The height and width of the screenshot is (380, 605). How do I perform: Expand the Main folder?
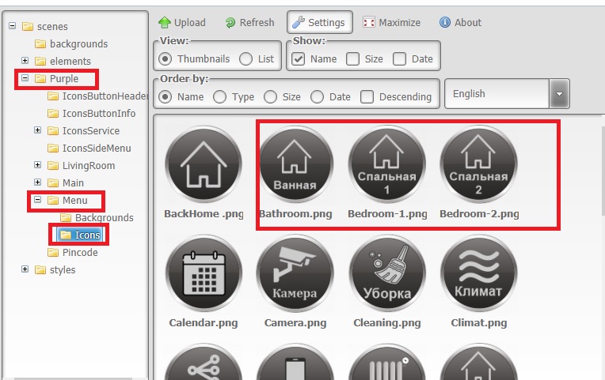point(38,182)
